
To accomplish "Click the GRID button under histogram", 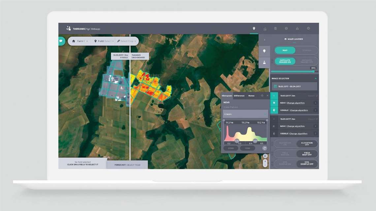I will [247, 148].
